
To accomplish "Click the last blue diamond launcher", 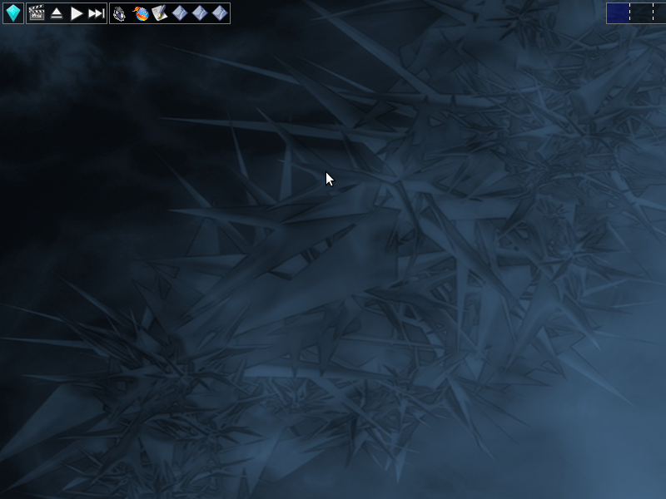I will point(219,13).
